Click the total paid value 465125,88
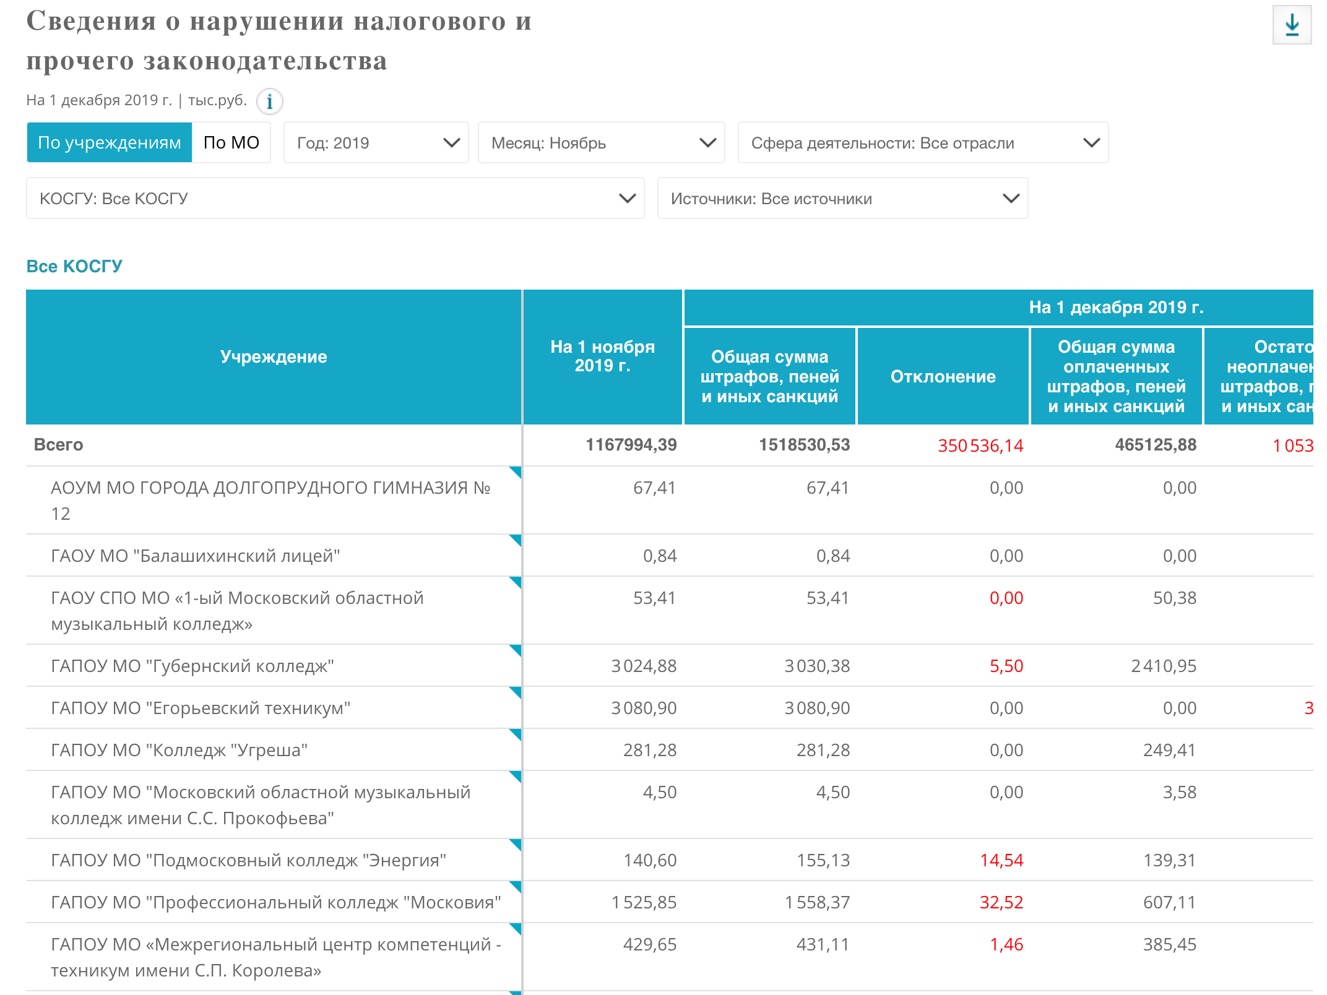This screenshot has height=995, width=1327. point(1156,445)
